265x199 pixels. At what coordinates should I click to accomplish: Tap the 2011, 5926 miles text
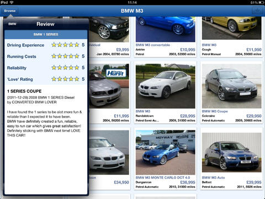pyautogui.click(x=250, y=187)
